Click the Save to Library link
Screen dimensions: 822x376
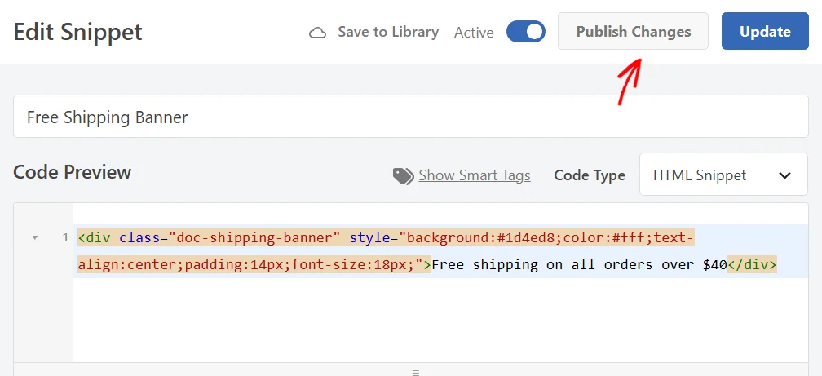[x=388, y=32]
